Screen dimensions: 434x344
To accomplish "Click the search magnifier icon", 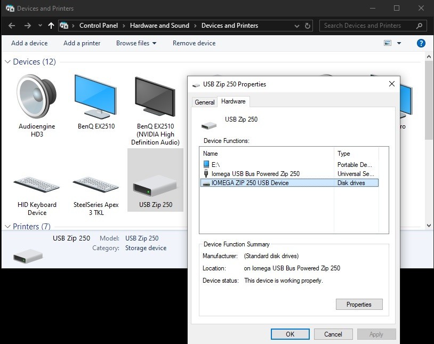I will (419, 26).
